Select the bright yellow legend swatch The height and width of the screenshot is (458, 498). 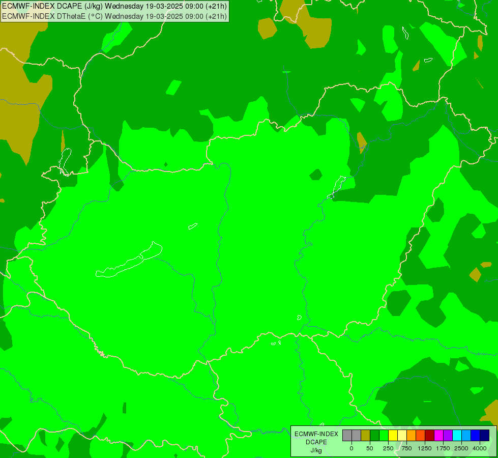point(393,436)
